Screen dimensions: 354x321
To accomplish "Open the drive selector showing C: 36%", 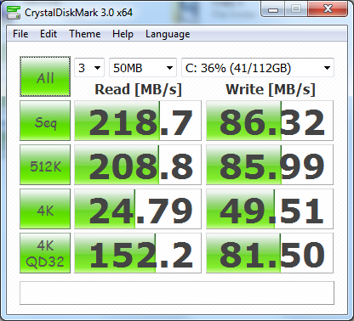I will tap(258, 68).
